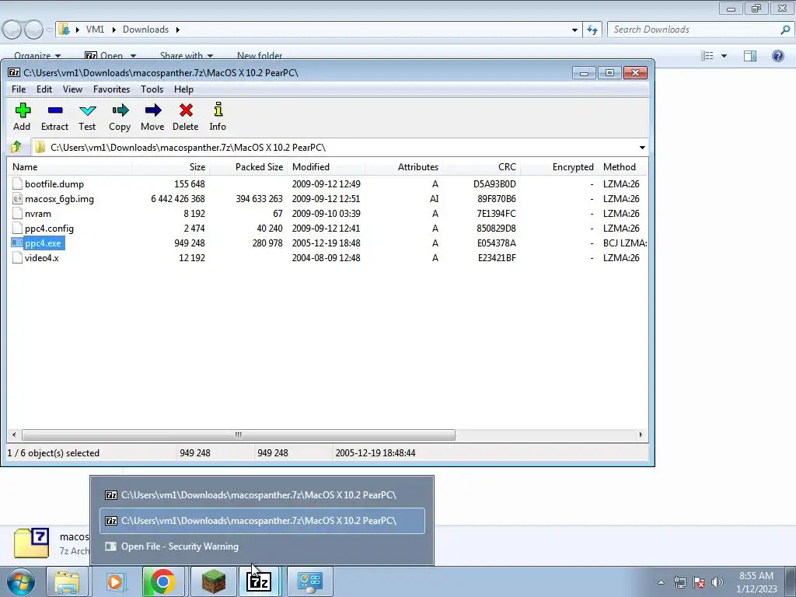Open Explorer help question mark icon
Image resolution: width=796 pixels, height=597 pixels.
pyautogui.click(x=777, y=56)
